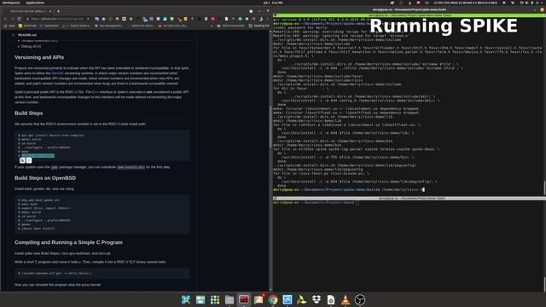The width and height of the screenshot is (546, 307).
Task: Click the upper terminal pane scrollbar
Action: point(544,188)
